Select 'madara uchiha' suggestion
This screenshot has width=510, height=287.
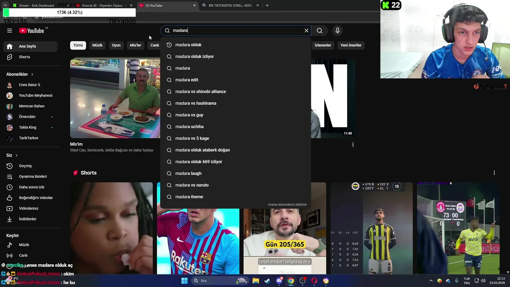click(x=235, y=127)
